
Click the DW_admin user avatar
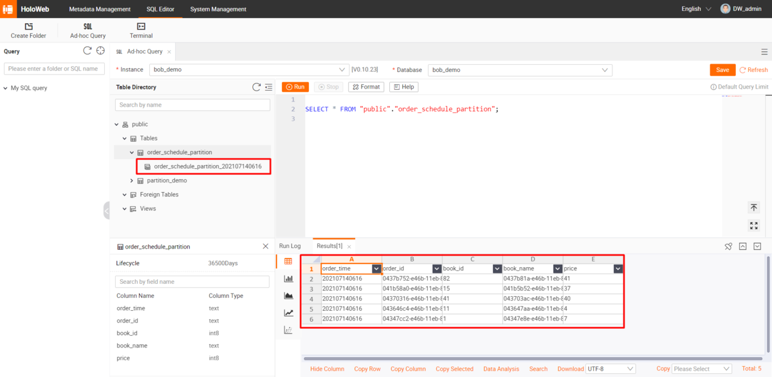726,9
